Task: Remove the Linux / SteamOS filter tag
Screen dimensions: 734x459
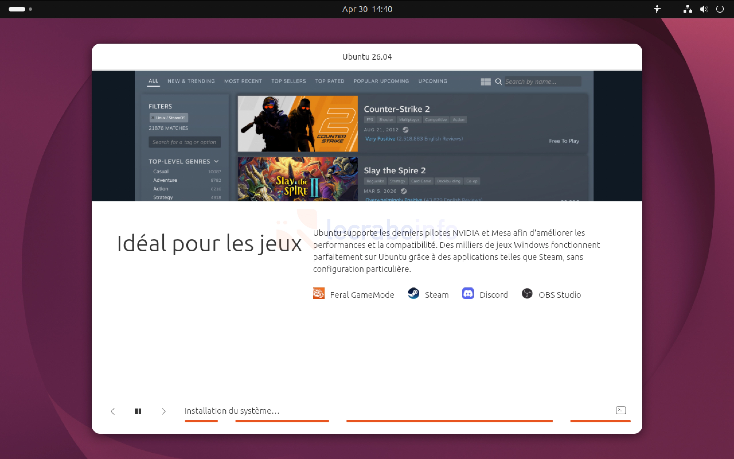Action: 153,118
